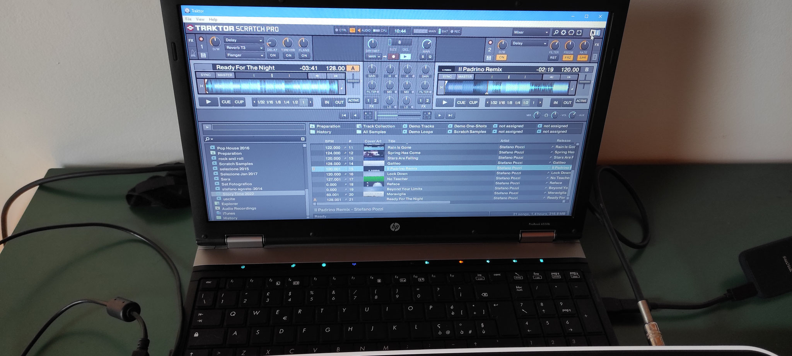Open FX unit 1 Delay effect dropdown
This screenshot has height=356, width=792.
click(244, 40)
